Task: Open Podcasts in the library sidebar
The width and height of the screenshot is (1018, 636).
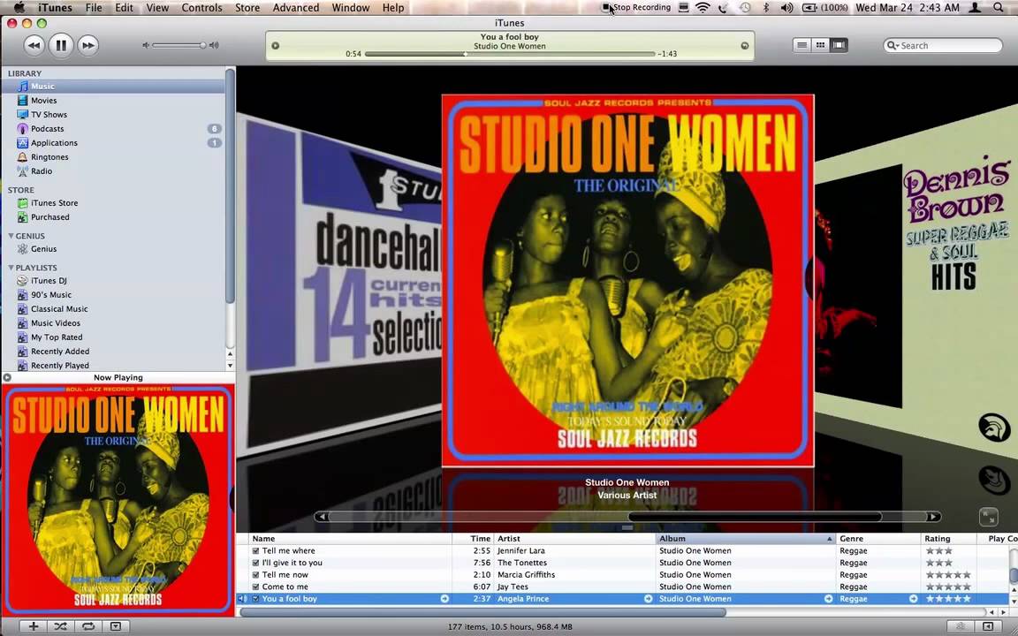Action: pyautogui.click(x=47, y=129)
